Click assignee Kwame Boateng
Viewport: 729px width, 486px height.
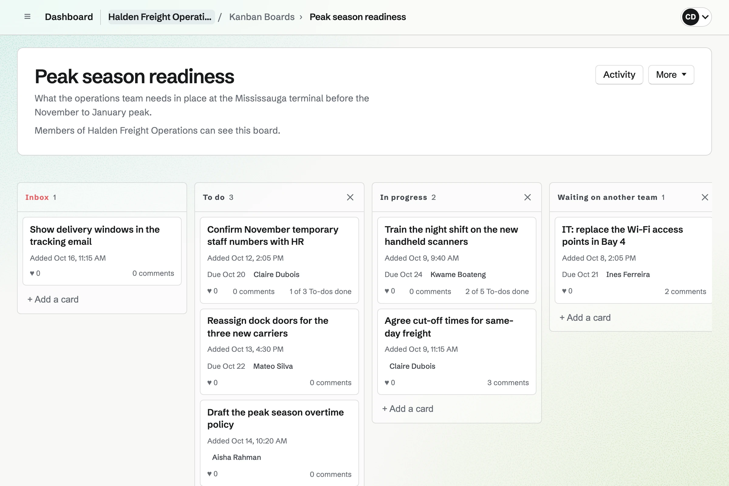(458, 275)
